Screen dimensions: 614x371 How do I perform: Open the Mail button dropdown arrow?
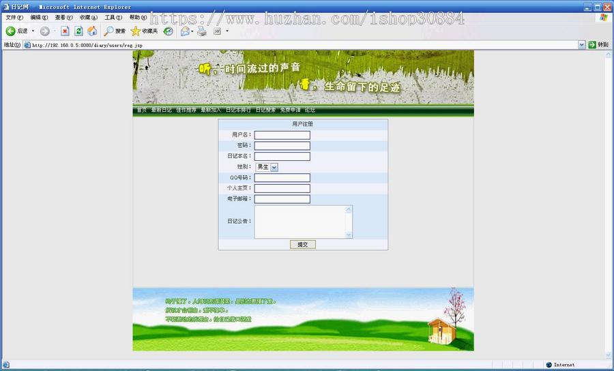click(x=192, y=31)
